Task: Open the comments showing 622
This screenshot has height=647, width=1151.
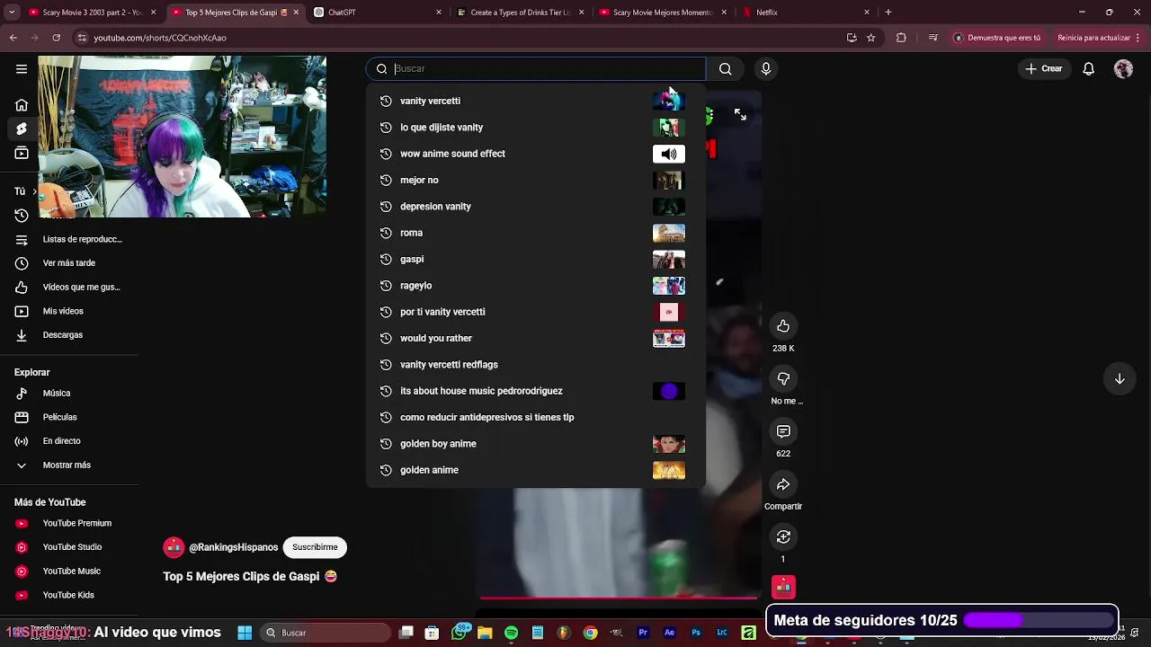Action: [x=783, y=431]
